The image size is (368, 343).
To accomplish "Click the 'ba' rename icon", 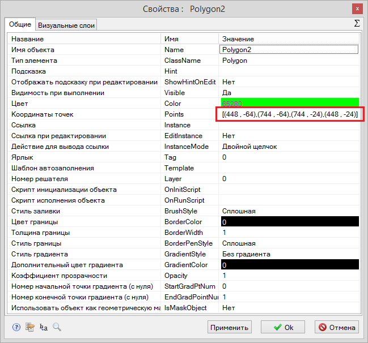I will click(44, 327).
